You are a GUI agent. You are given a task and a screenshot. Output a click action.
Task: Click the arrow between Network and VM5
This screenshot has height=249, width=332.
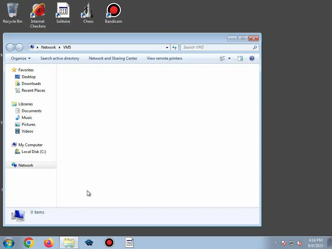[60, 47]
